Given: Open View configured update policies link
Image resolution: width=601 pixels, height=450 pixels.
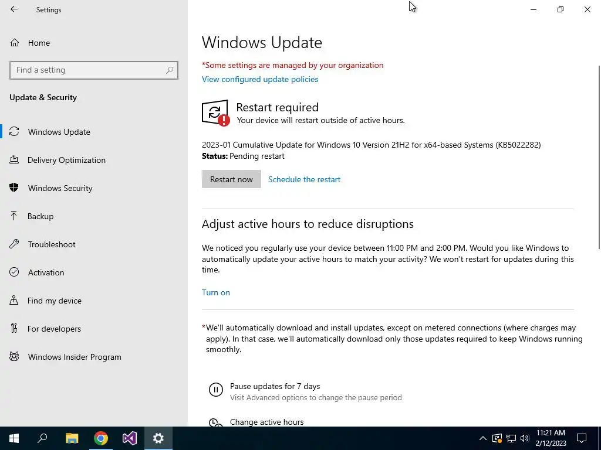Looking at the screenshot, I should (x=260, y=79).
